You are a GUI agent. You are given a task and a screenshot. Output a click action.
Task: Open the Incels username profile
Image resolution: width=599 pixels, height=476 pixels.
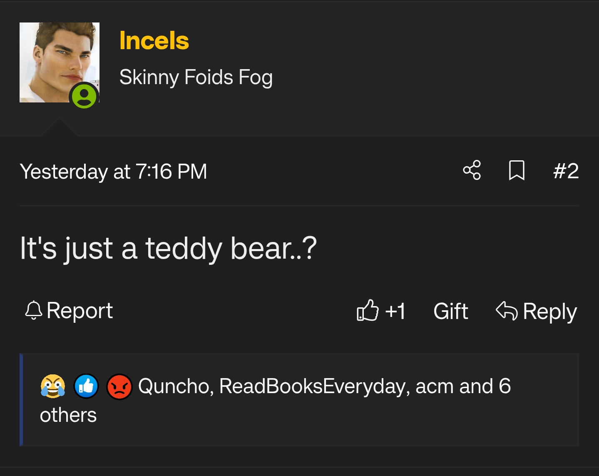(154, 41)
